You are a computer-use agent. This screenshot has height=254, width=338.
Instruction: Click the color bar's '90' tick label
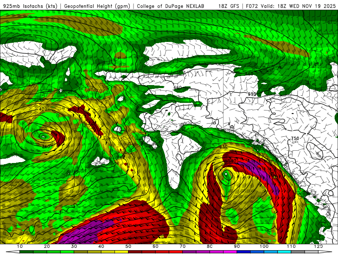237,246
